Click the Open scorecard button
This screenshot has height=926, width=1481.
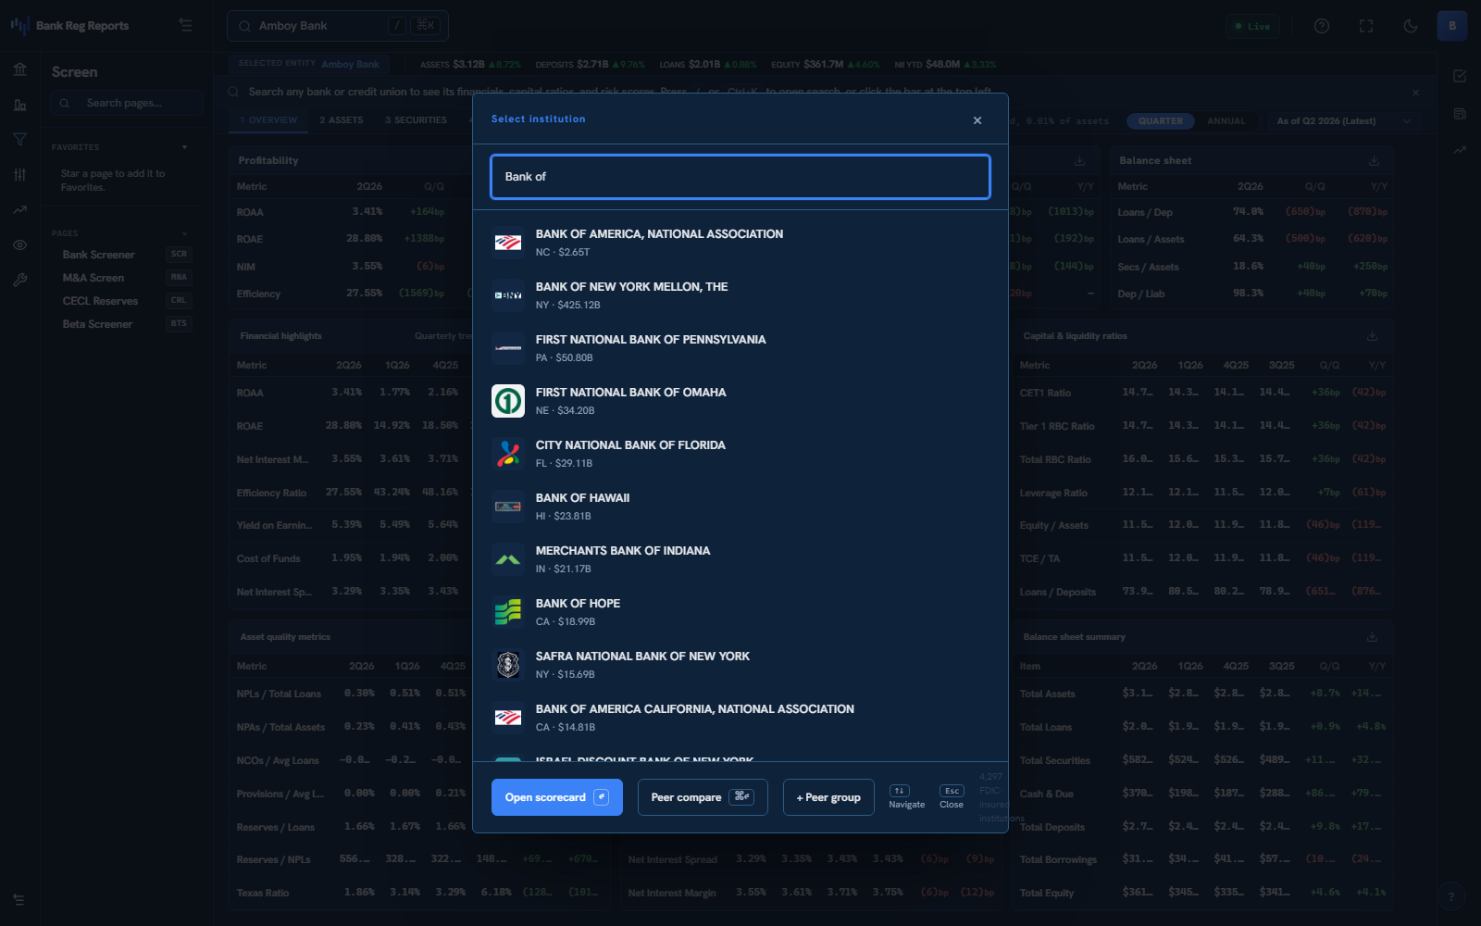tap(557, 797)
